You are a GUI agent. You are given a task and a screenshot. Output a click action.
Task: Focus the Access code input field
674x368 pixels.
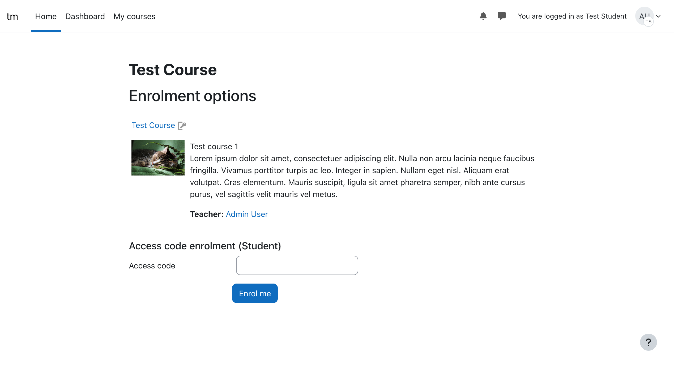297,266
